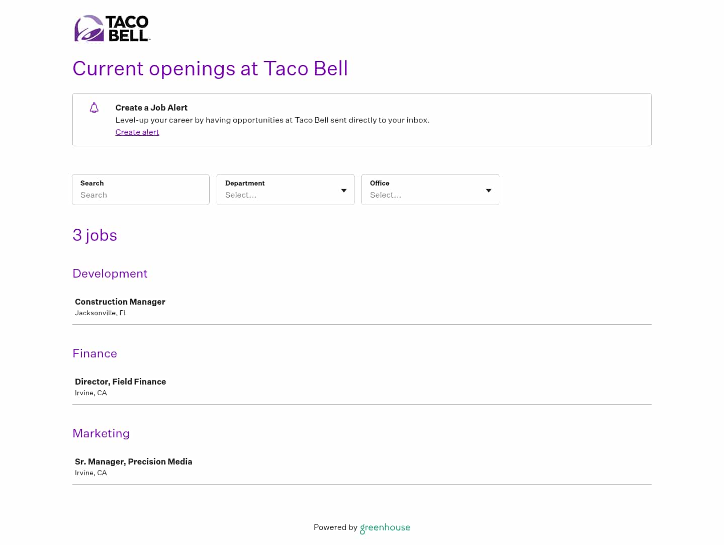
Task: Click the Office dropdown arrow icon
Action: [489, 191]
